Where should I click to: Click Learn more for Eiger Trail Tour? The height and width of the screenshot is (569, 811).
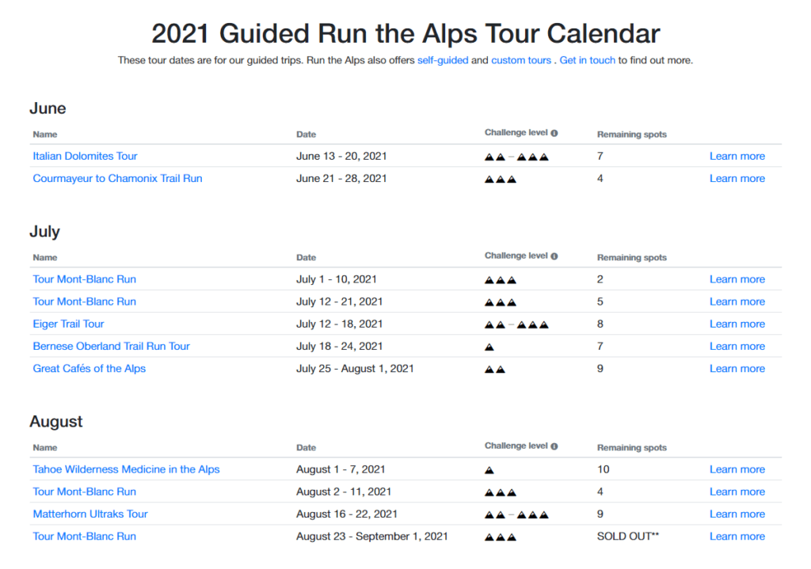pos(737,324)
